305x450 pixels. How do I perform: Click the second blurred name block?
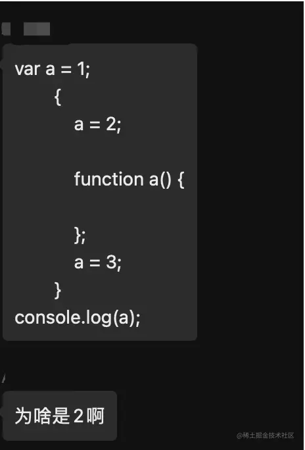pos(37,29)
